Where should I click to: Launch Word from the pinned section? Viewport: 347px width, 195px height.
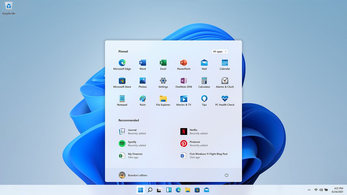[143, 63]
